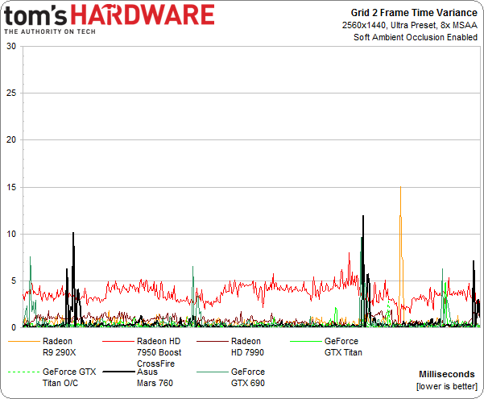This screenshot has height=399, width=484.
Task: Select the 'GeForce GTX Titan' legend label
Action: coord(343,347)
